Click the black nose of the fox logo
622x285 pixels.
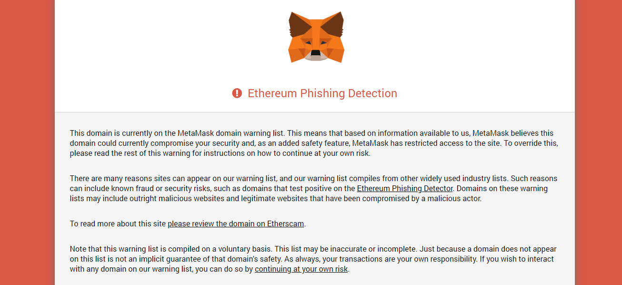click(x=316, y=53)
